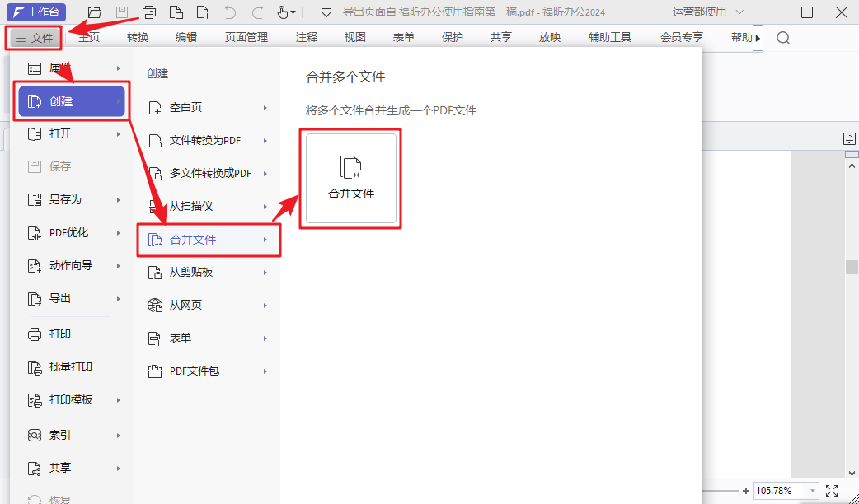
Task: Select 动作向导 in the file menu
Action: (72, 265)
